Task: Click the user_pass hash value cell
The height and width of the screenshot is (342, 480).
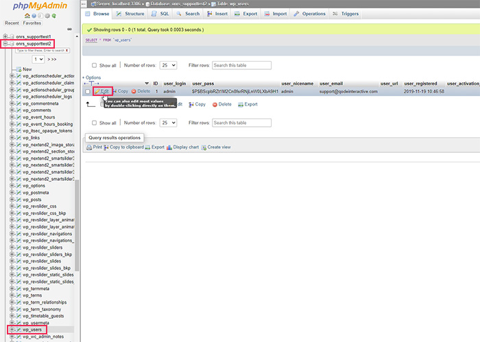Action: coord(235,91)
